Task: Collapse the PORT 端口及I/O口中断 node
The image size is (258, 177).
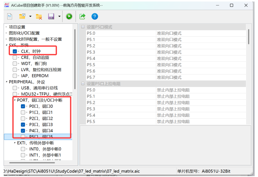Action: tap(15, 100)
